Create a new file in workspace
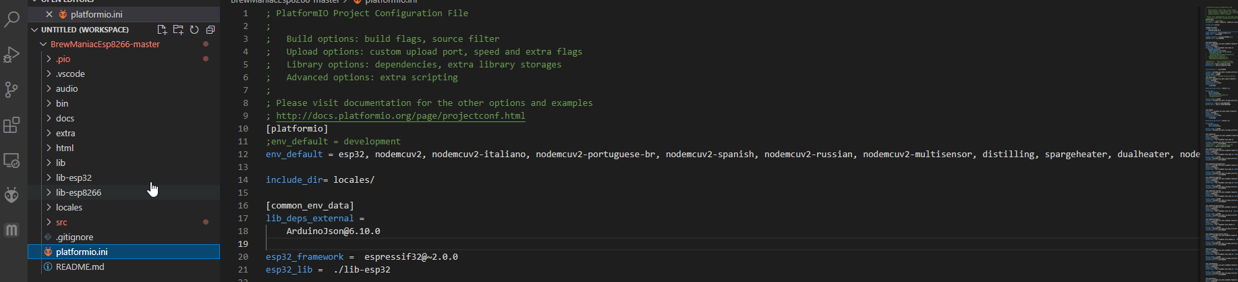The width and height of the screenshot is (1238, 282). pos(162,30)
